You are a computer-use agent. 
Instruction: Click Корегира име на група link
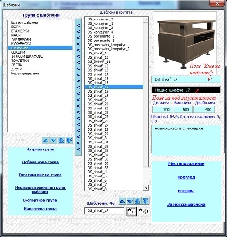[x=40, y=175]
